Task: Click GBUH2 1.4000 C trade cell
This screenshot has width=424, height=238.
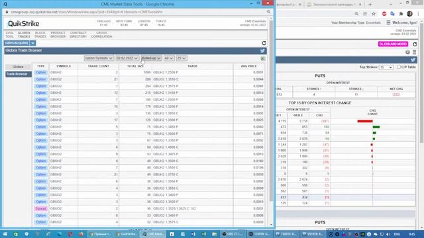Action: coord(193,147)
